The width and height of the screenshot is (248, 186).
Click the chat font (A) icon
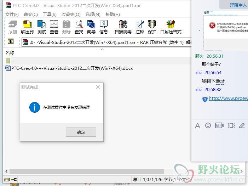(x=197, y=126)
